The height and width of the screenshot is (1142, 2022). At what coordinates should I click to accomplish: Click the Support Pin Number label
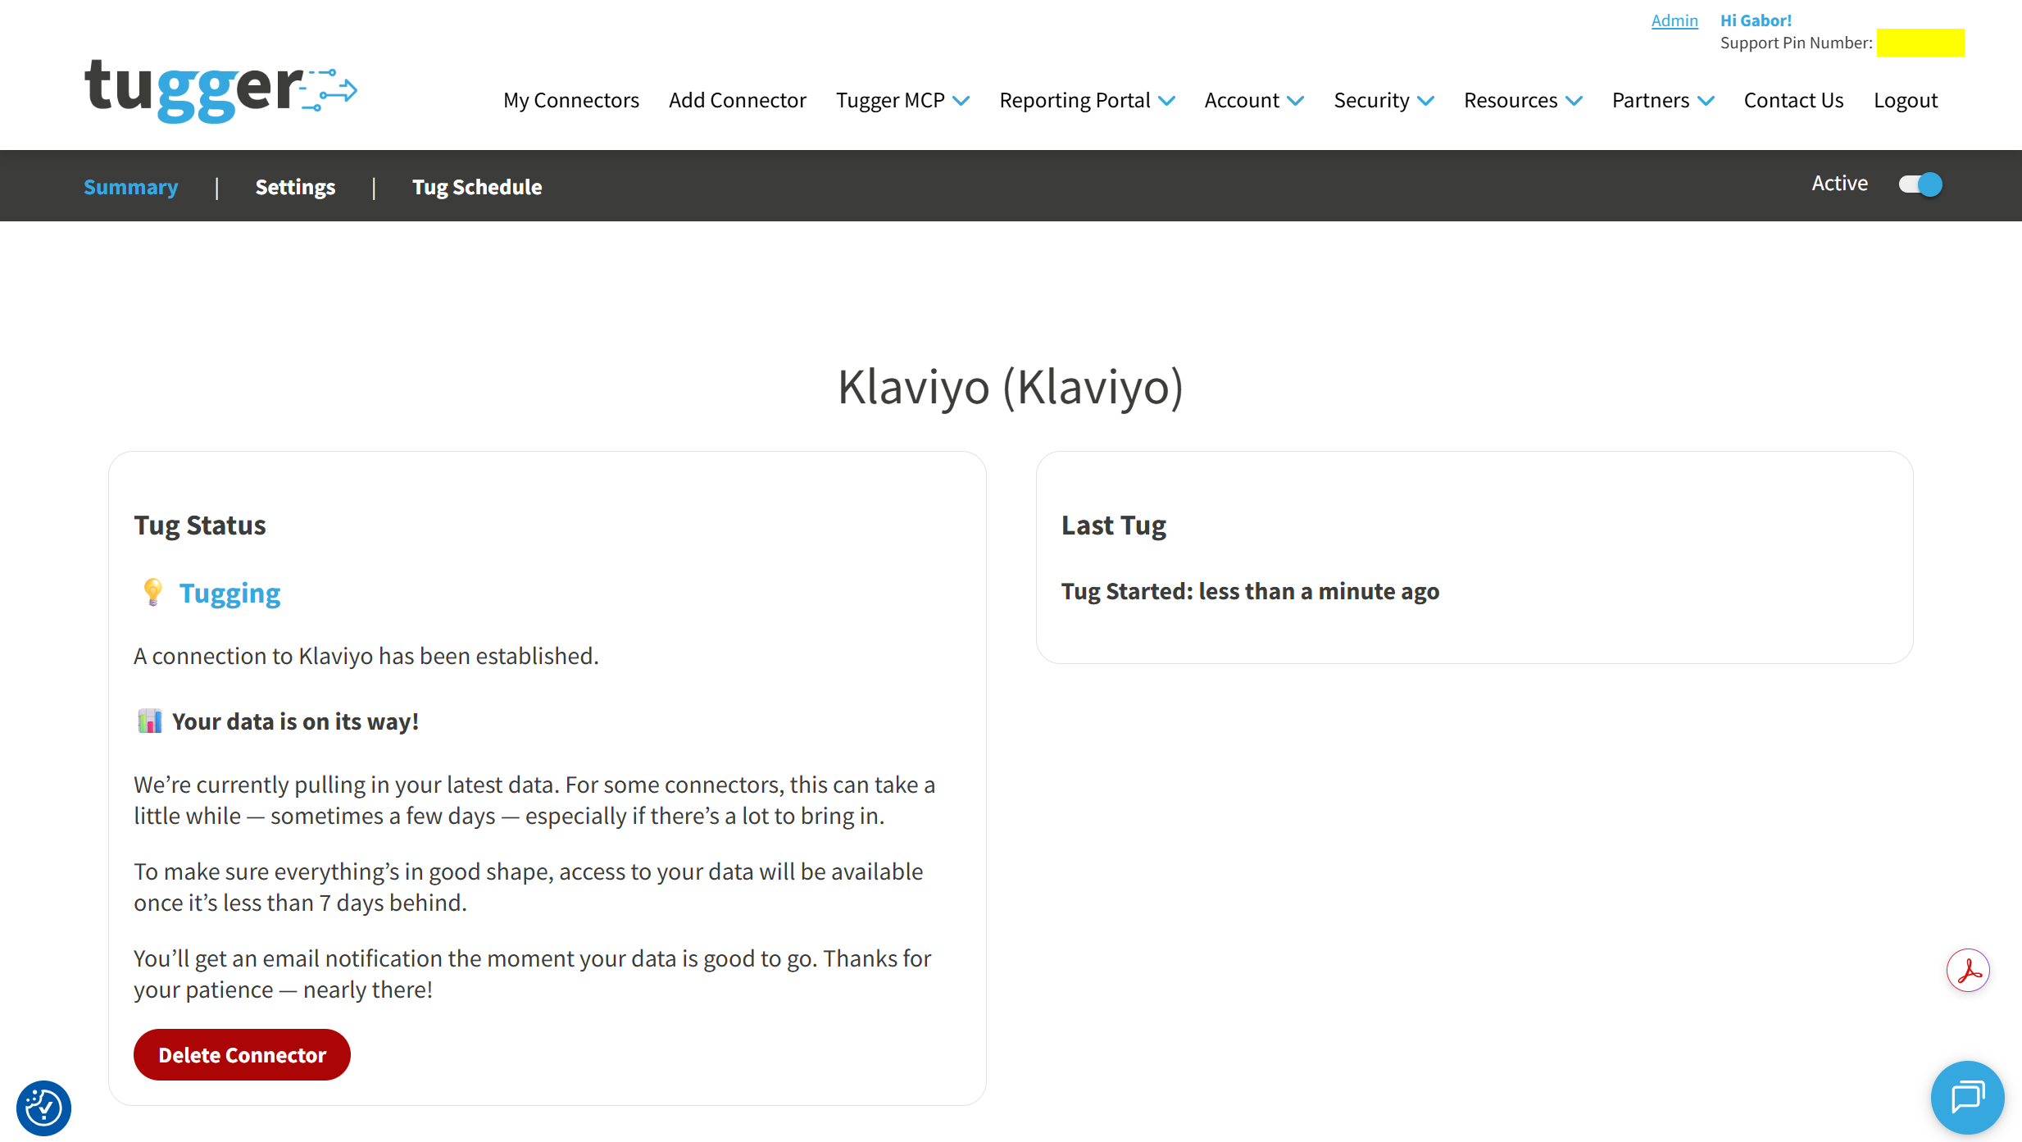click(1796, 43)
